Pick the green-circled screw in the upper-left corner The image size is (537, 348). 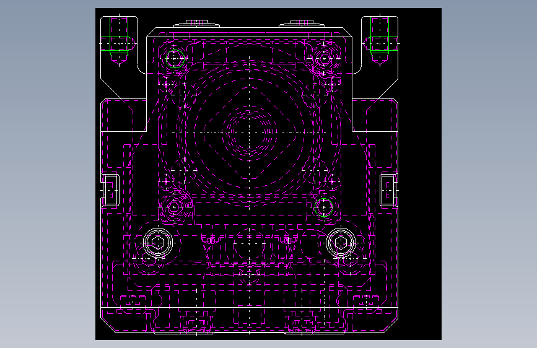[175, 59]
